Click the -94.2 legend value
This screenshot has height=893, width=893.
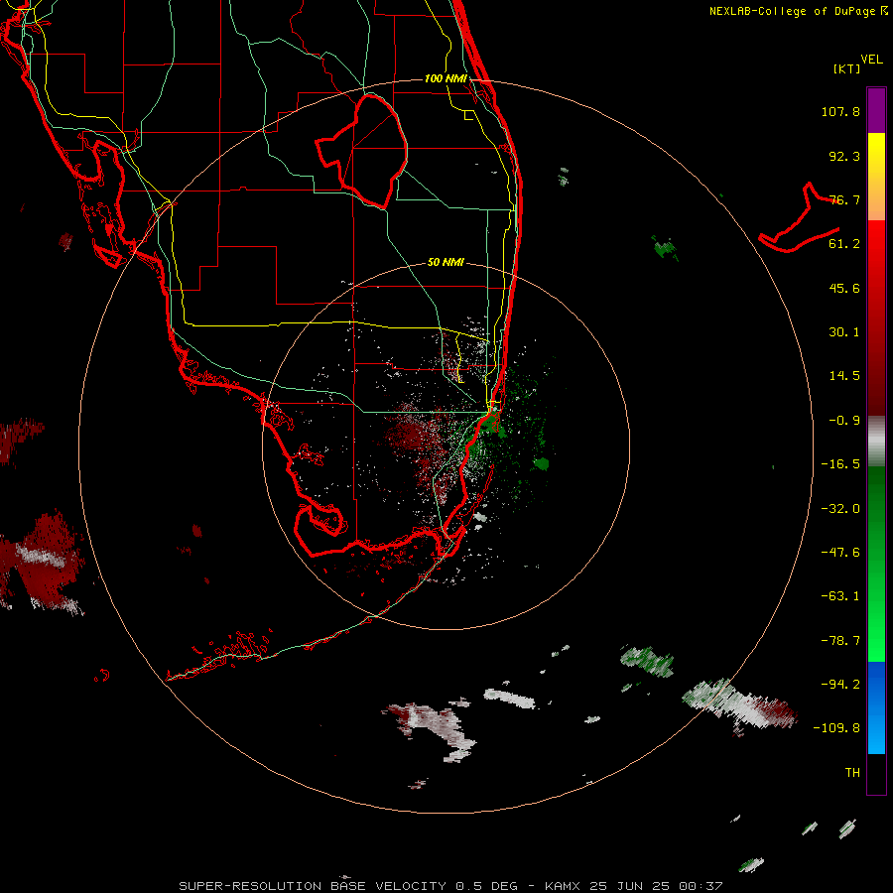click(840, 684)
